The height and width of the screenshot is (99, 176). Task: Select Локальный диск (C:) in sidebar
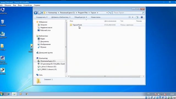(48, 61)
